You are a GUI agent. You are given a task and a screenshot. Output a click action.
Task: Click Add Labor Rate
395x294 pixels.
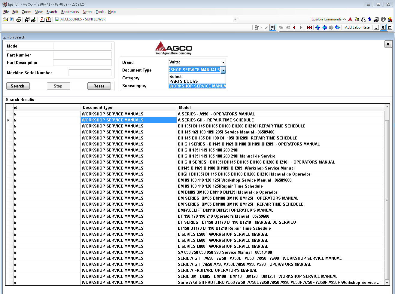pyautogui.click(x=357, y=27)
